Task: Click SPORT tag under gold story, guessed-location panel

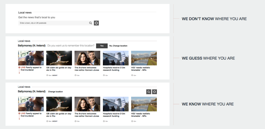Action: [55, 76]
